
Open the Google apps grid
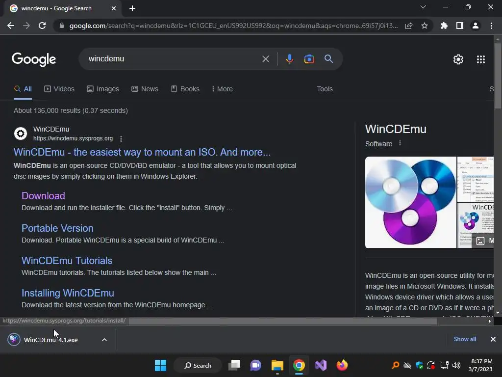[481, 59]
